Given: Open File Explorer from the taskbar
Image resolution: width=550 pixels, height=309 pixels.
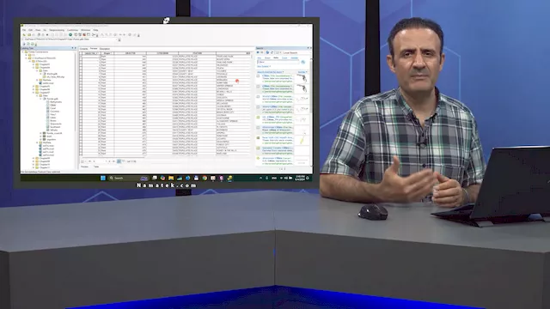Looking at the screenshot, I should pos(171,178).
